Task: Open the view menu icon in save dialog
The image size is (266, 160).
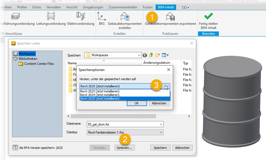Action: pos(165,55)
